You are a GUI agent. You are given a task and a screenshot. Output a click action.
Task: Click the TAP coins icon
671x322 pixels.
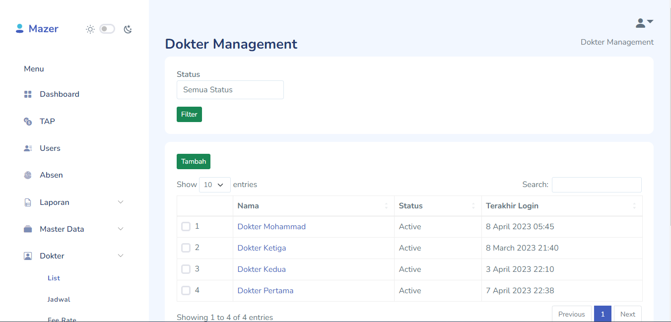pos(28,122)
